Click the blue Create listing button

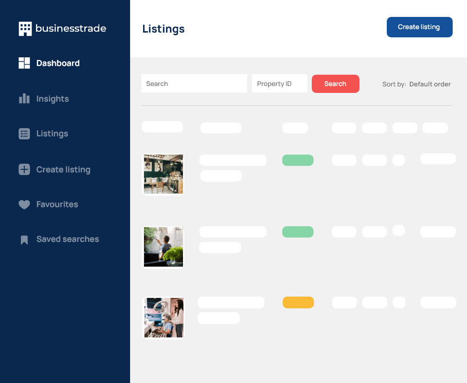click(x=419, y=27)
